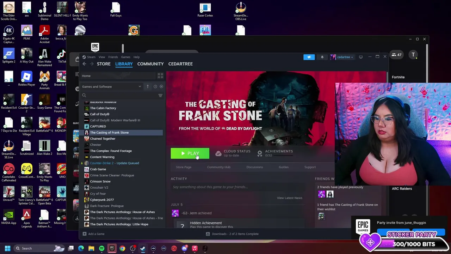
Task: Open the Guides link
Action: [284, 167]
